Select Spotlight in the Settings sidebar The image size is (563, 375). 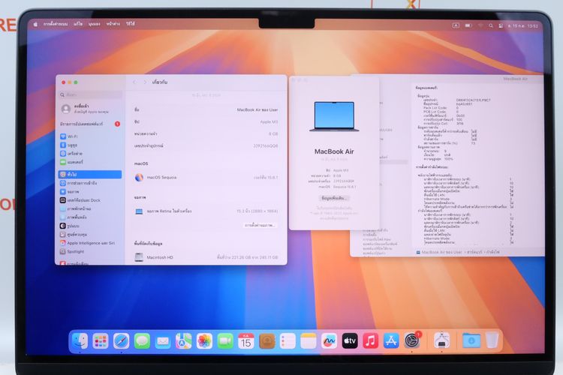point(90,251)
